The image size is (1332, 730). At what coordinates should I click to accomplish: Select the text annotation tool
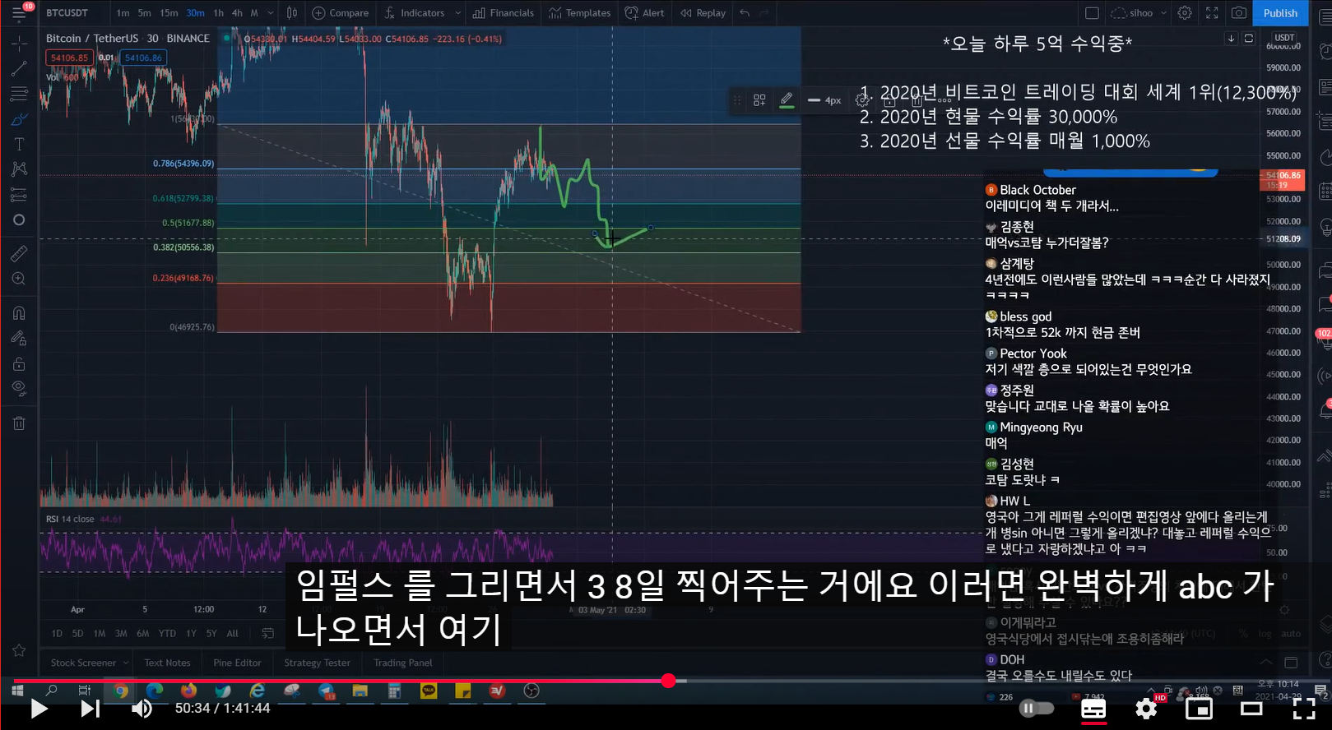[x=19, y=144]
